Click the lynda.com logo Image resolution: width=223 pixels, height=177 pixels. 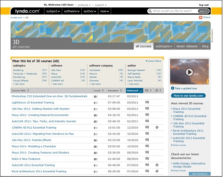[27, 11]
